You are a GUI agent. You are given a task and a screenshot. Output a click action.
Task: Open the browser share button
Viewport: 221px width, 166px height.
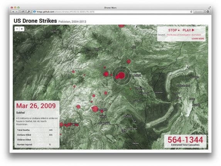pyautogui.click(x=22, y=12)
